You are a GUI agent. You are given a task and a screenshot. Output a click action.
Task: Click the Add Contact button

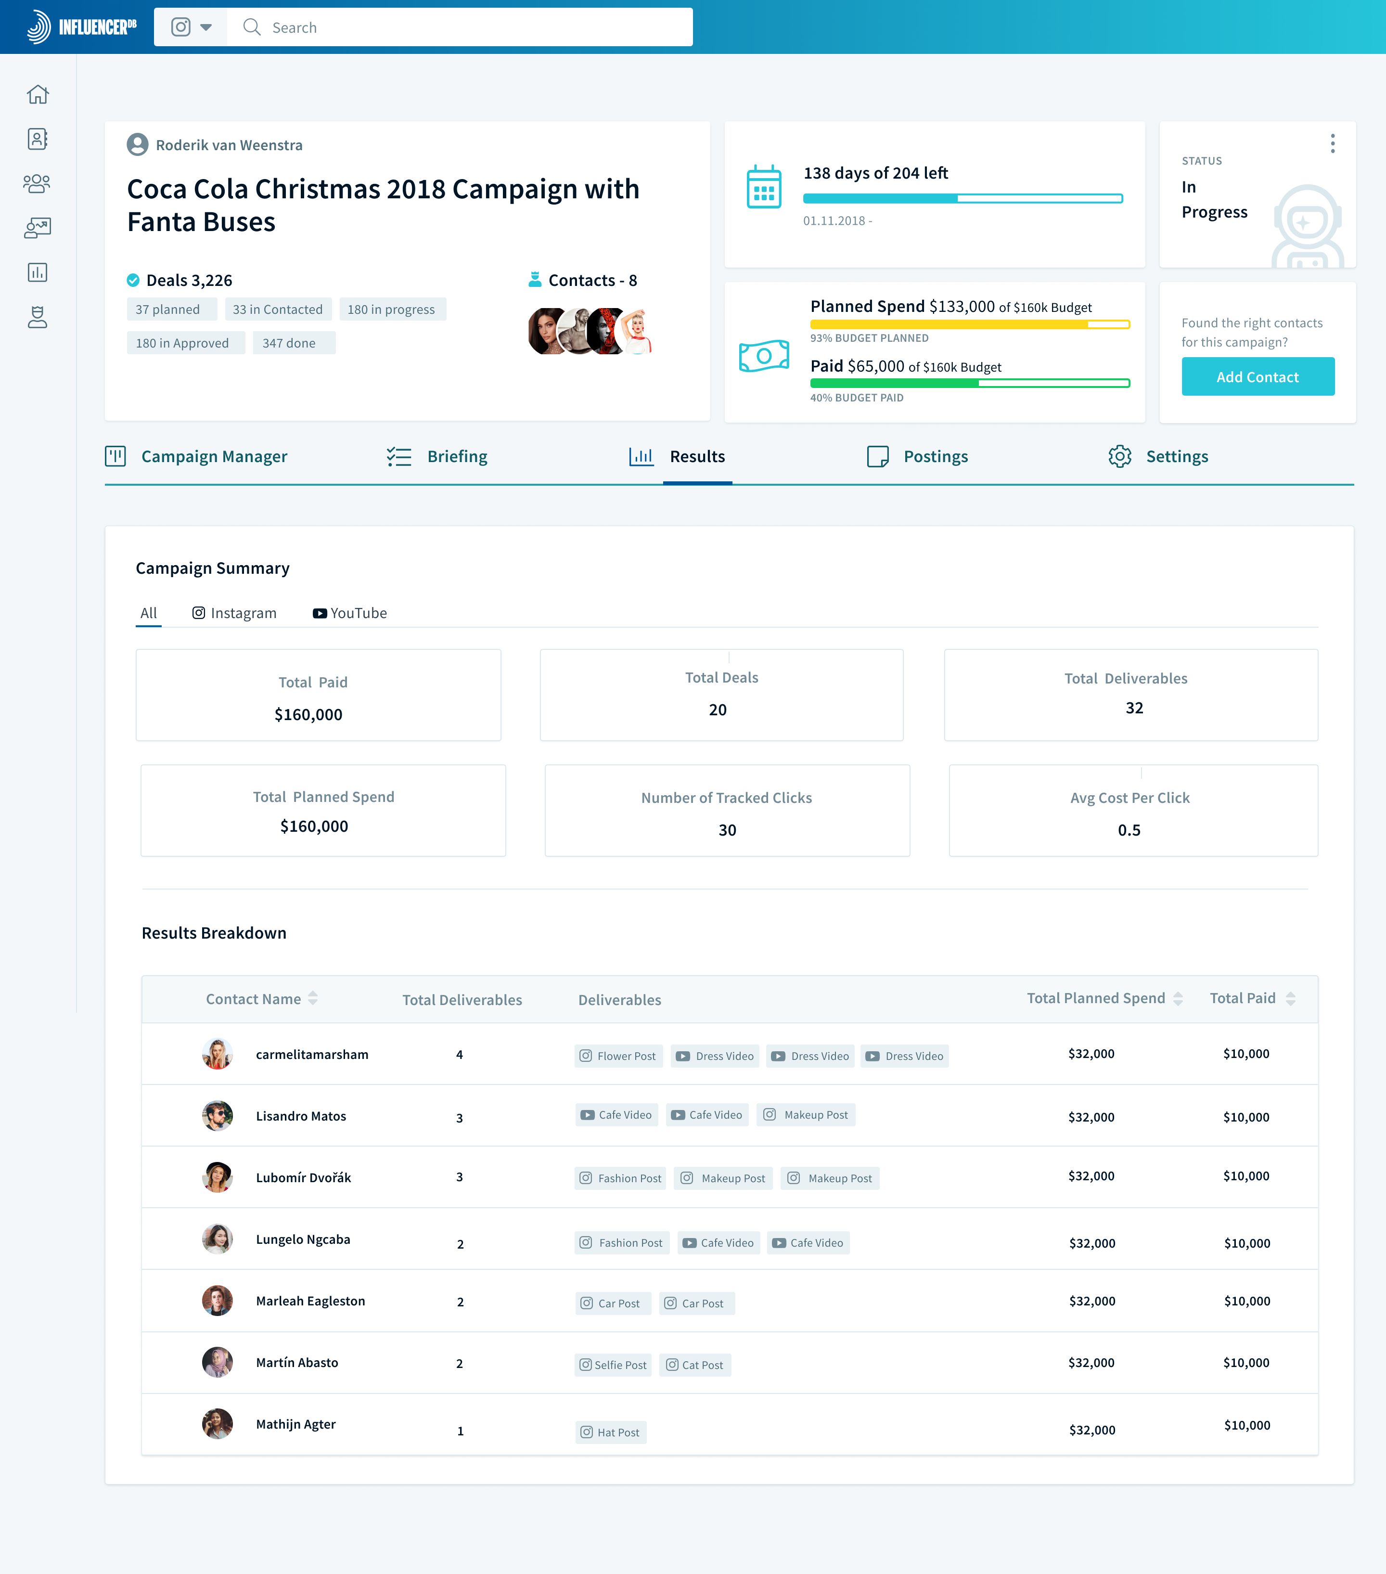(x=1258, y=376)
